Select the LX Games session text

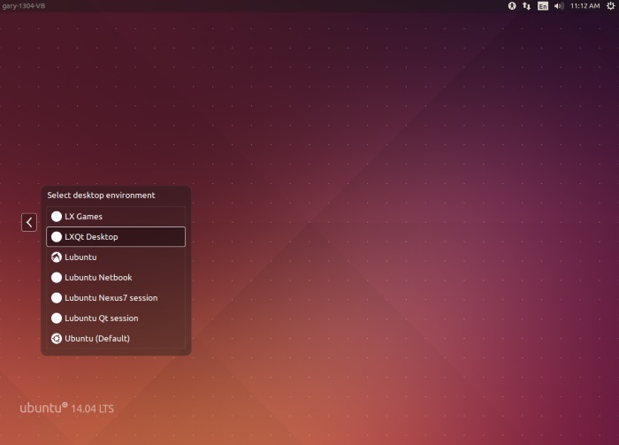84,217
